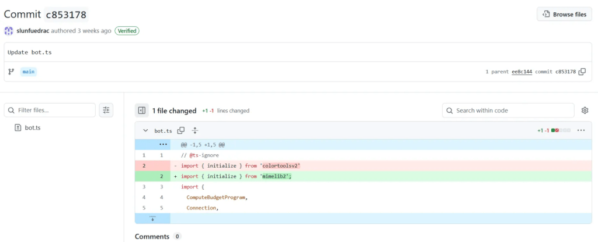Click the branch icon beside main

11,72
